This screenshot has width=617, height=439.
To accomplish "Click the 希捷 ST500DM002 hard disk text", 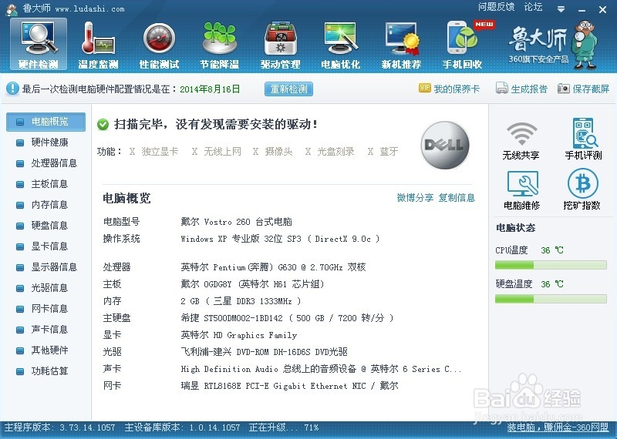I will (287, 318).
